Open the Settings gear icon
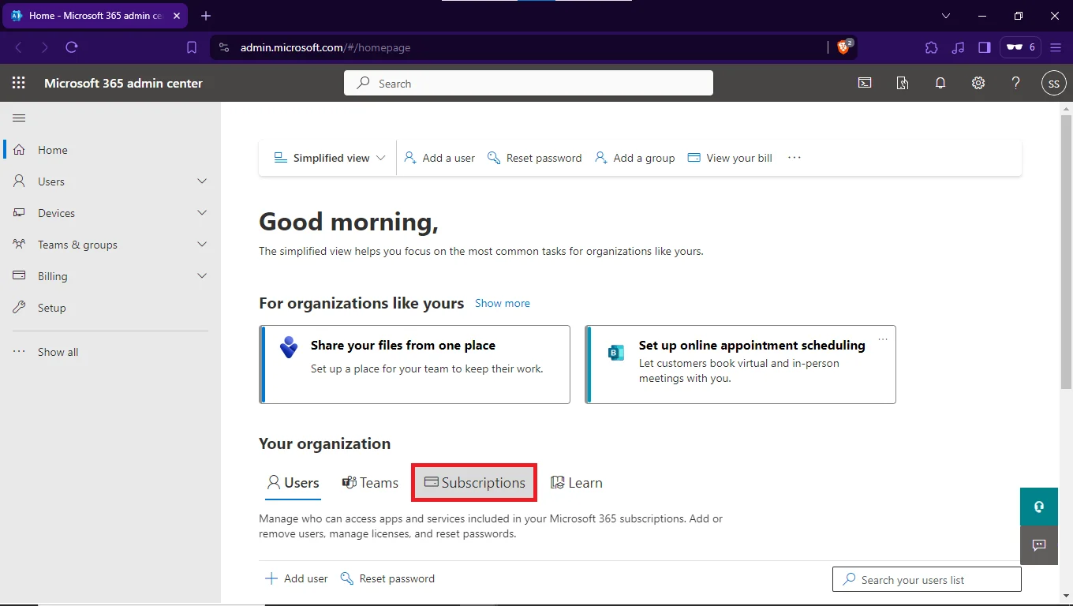This screenshot has height=606, width=1073. tap(978, 83)
